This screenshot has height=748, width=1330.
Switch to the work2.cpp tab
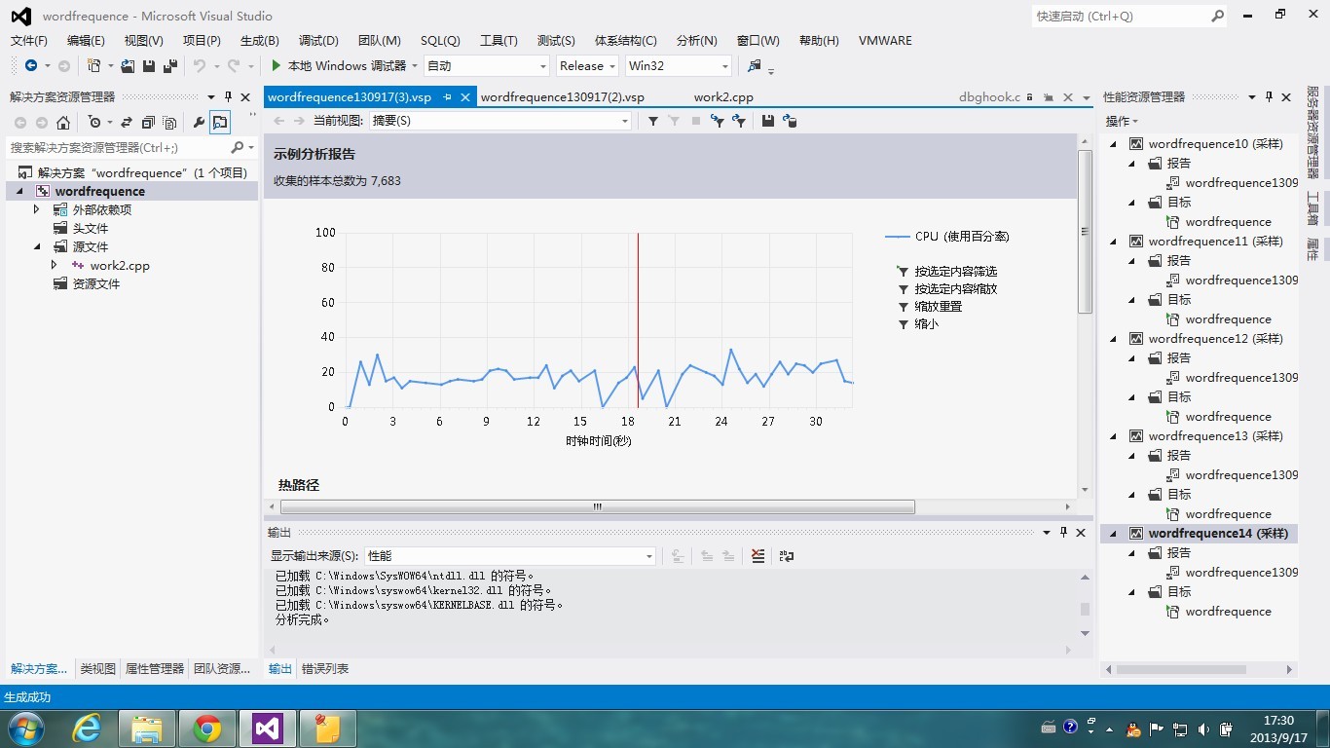tap(723, 97)
